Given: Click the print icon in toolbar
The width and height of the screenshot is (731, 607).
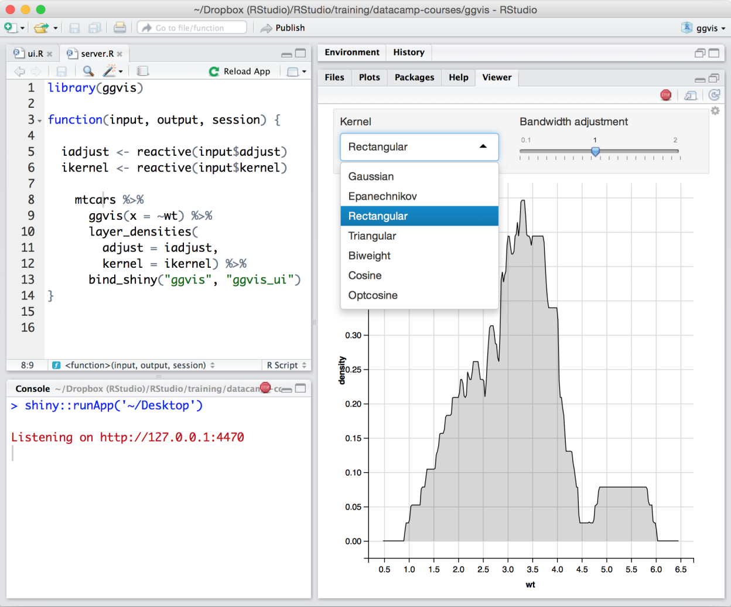Looking at the screenshot, I should (119, 28).
